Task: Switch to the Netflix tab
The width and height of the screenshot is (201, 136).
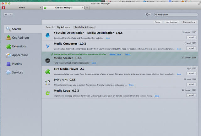Action: click(x=22, y=7)
